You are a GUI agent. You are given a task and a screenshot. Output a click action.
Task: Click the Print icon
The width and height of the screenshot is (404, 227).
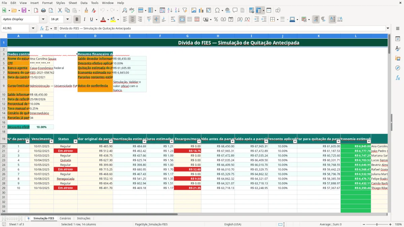coord(43,10)
